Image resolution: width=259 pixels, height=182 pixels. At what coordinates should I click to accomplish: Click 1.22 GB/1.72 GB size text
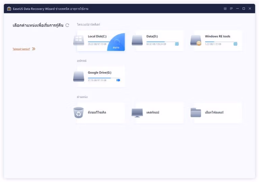[x=213, y=44]
